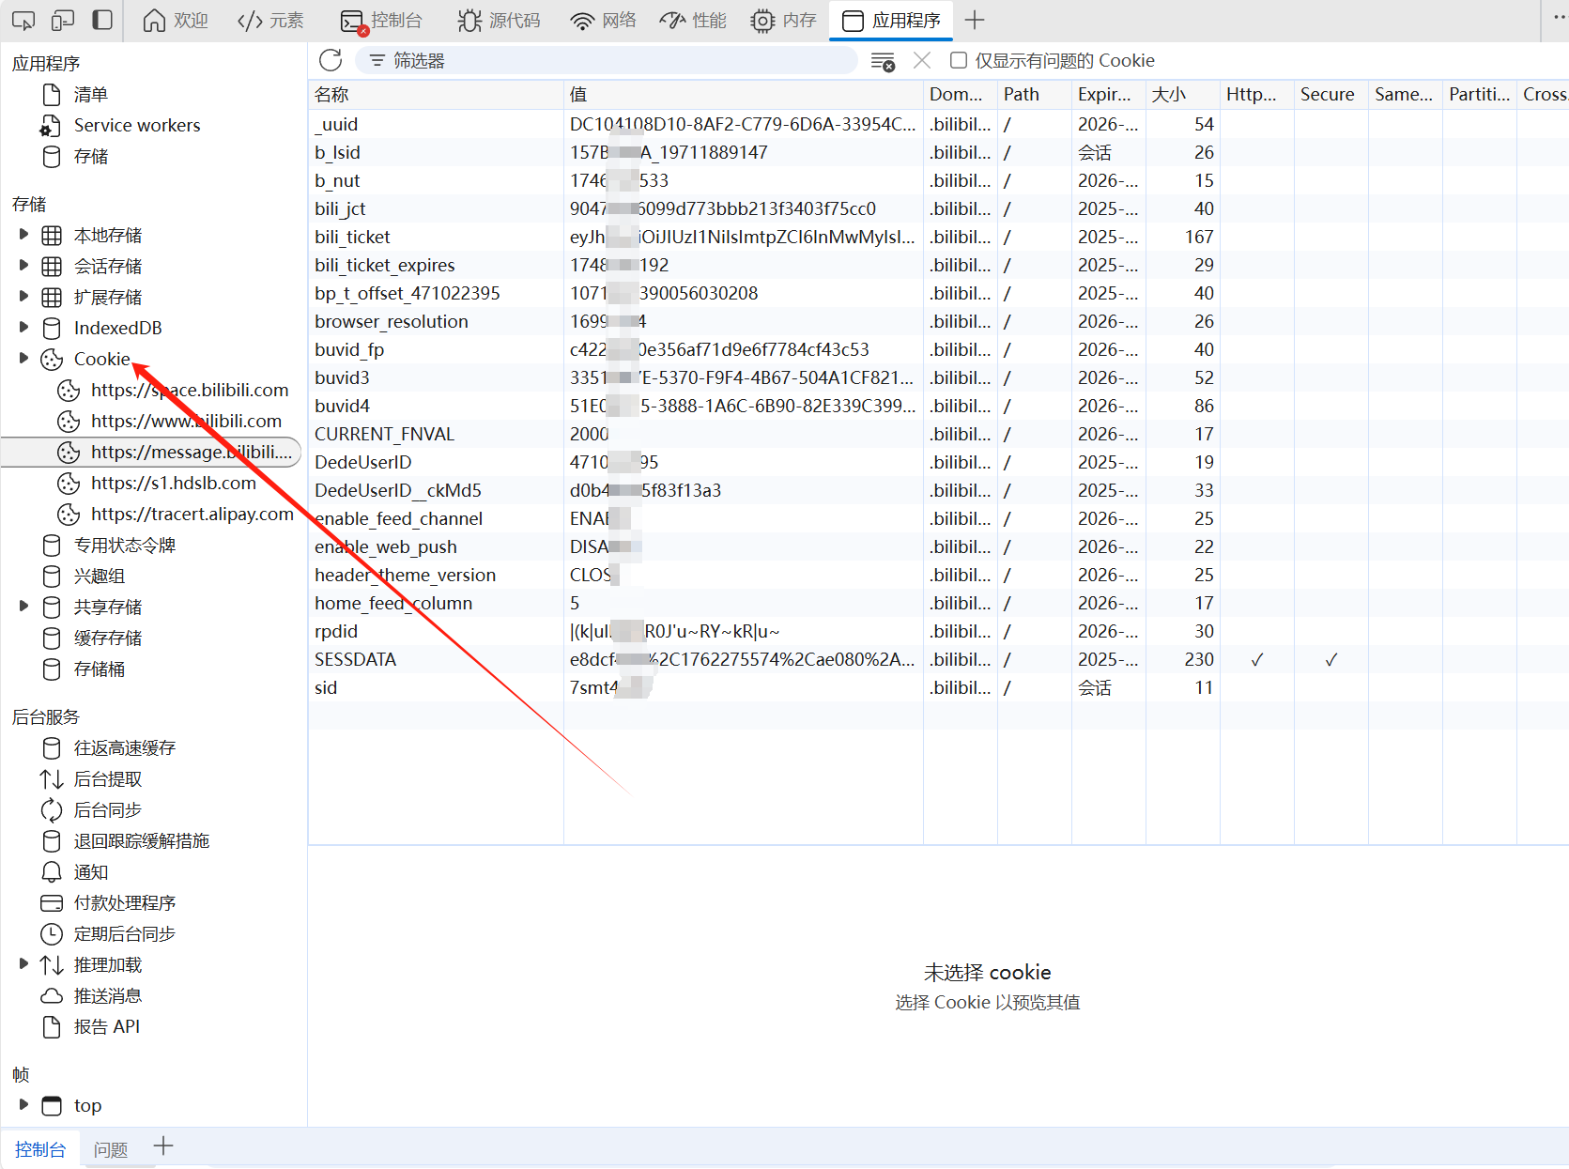
Task: Enable 仅显示有问题的 Cookie checkbox
Action: [x=959, y=61]
